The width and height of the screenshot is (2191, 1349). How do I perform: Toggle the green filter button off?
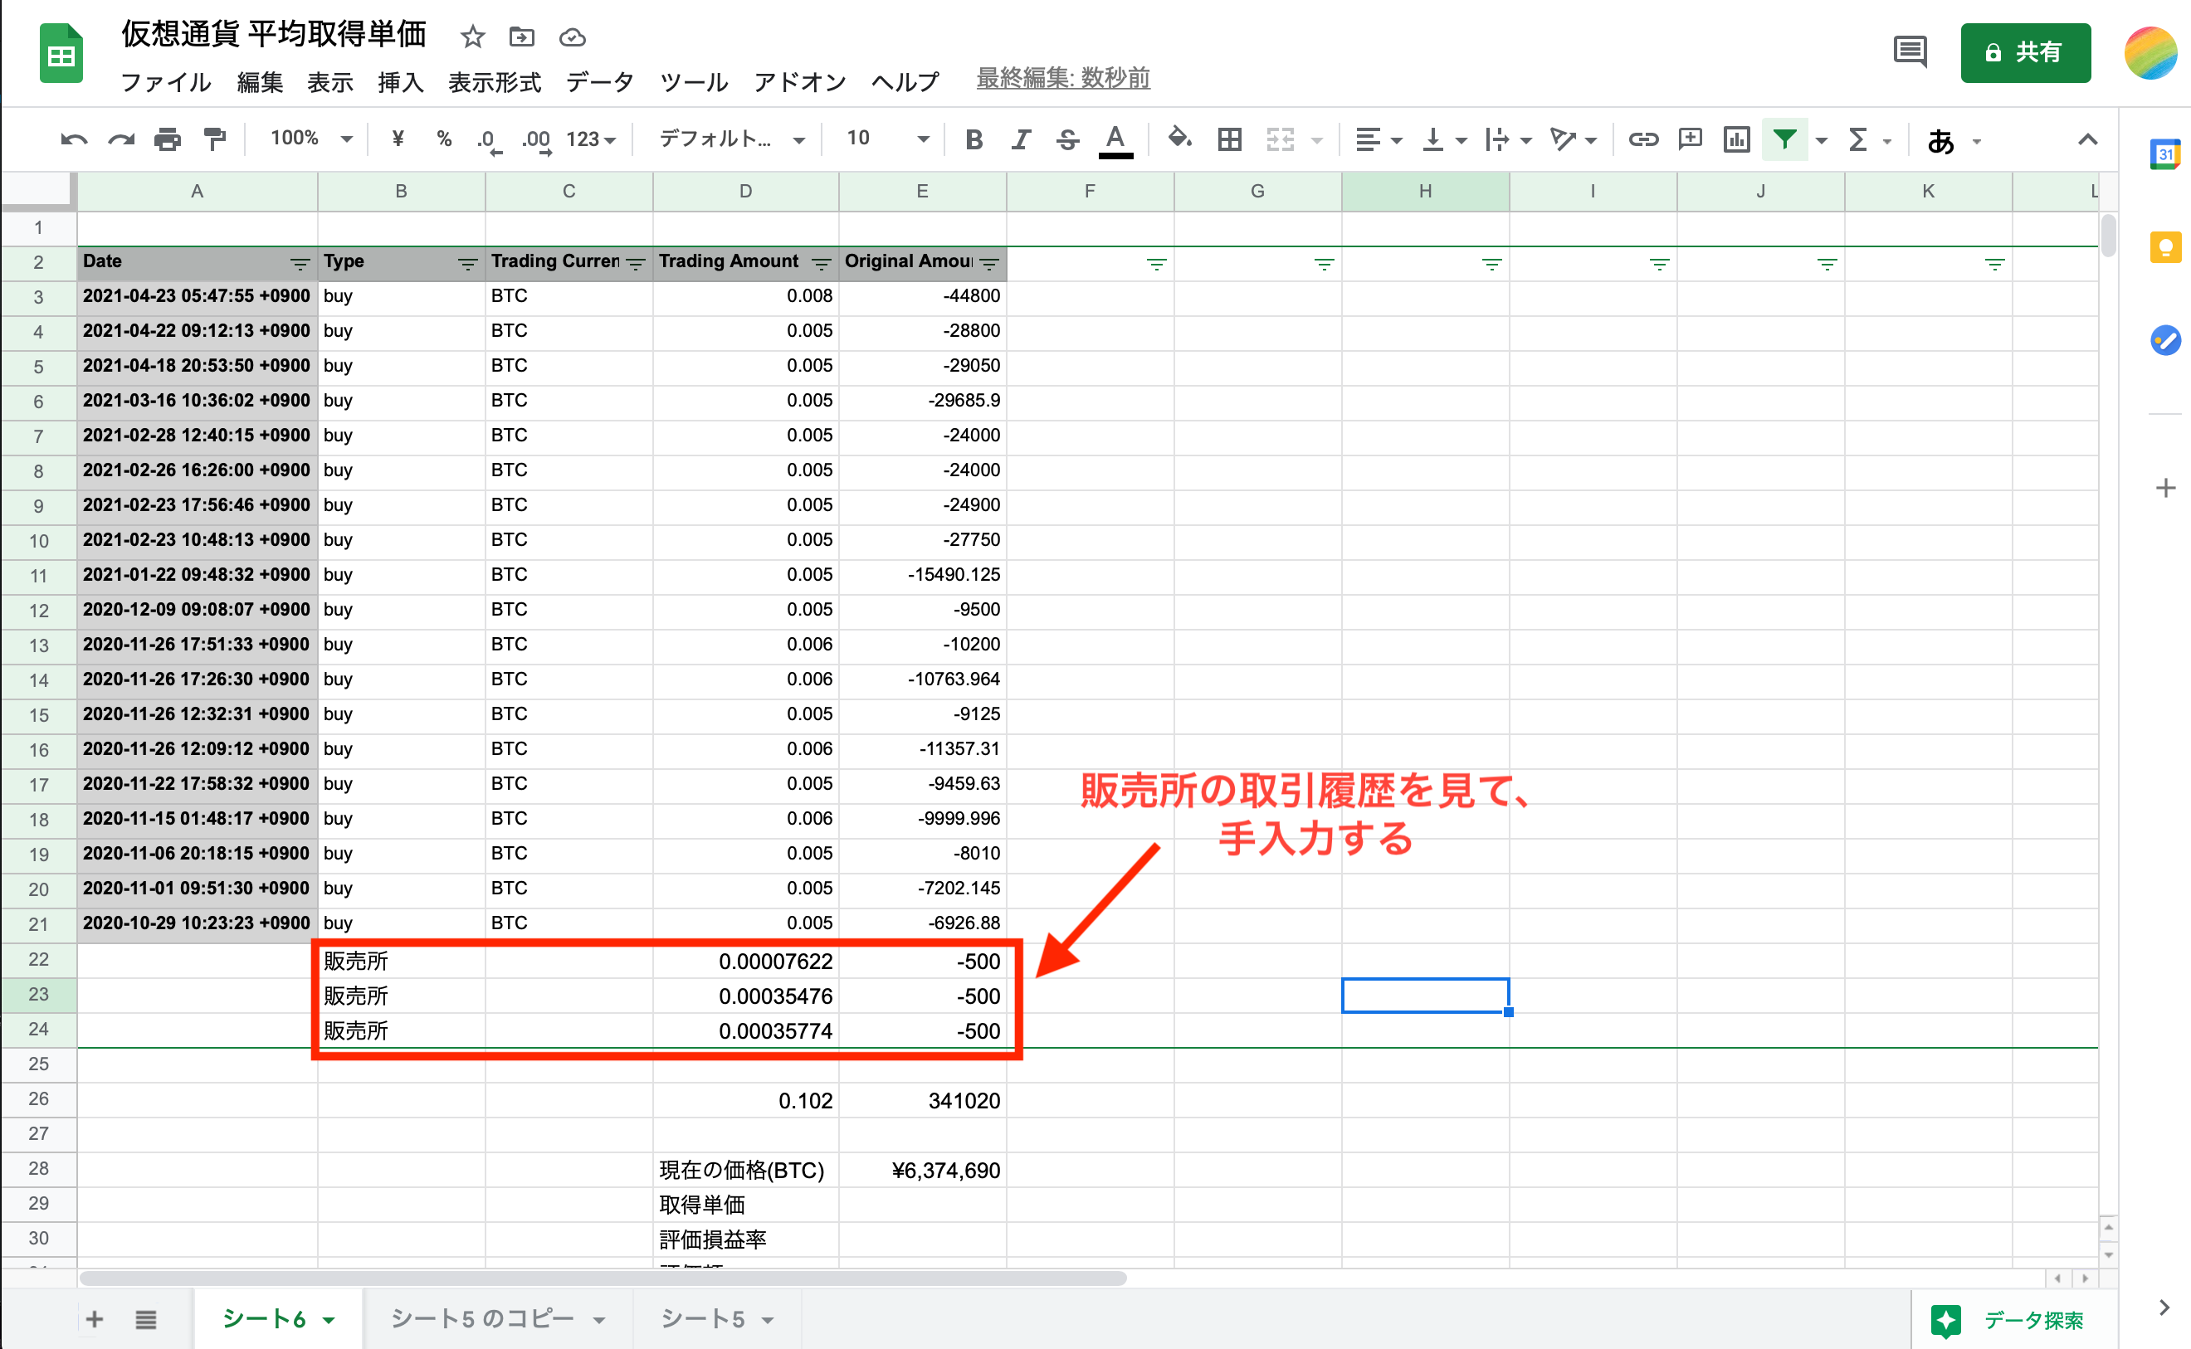[x=1784, y=139]
